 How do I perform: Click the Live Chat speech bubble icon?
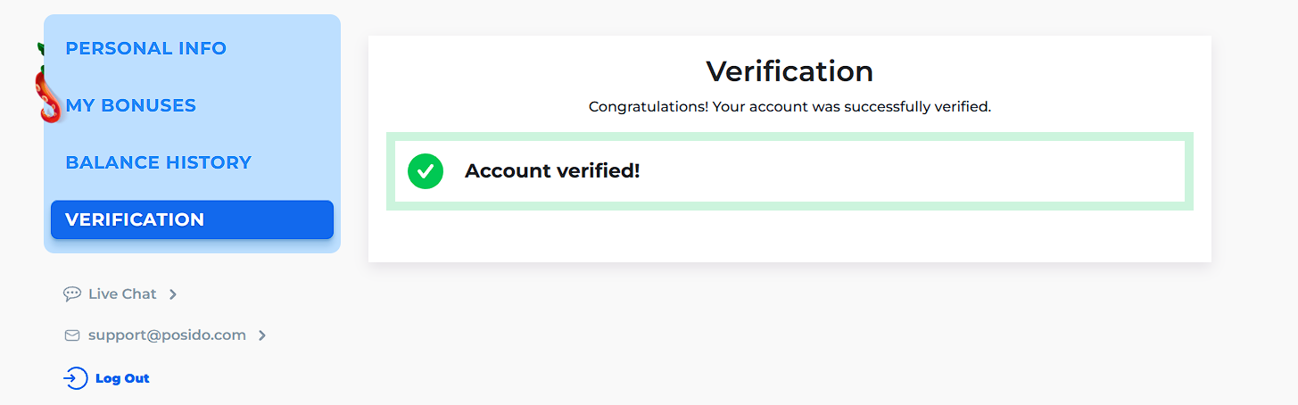[72, 293]
